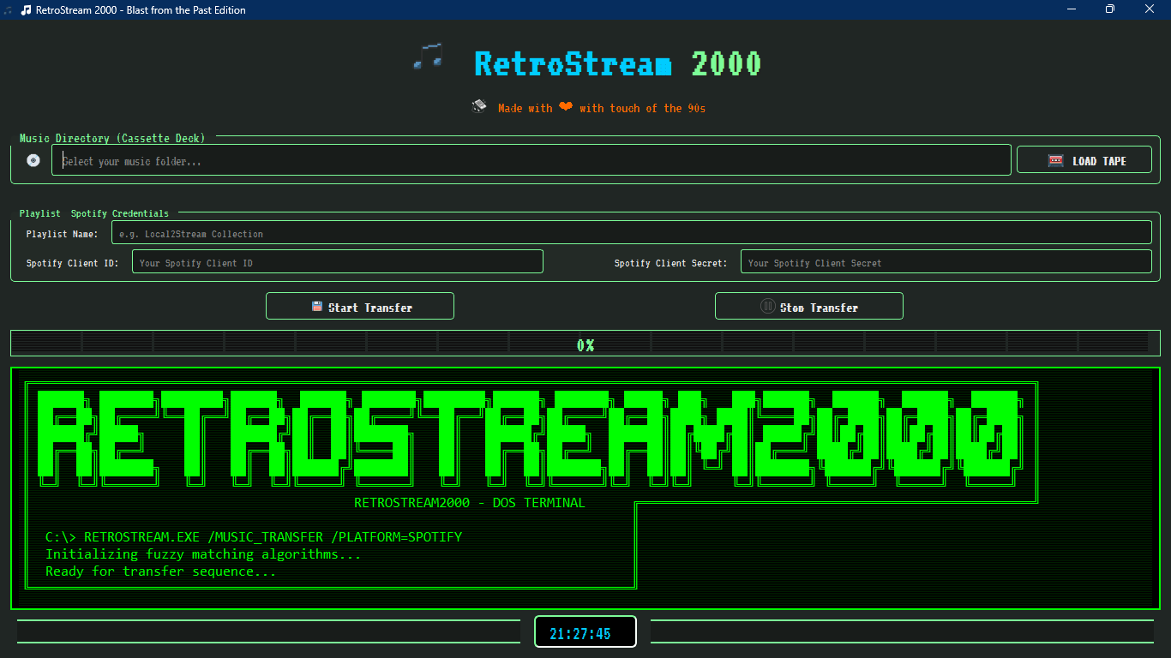Click into the Playlist Name input field

point(632,233)
